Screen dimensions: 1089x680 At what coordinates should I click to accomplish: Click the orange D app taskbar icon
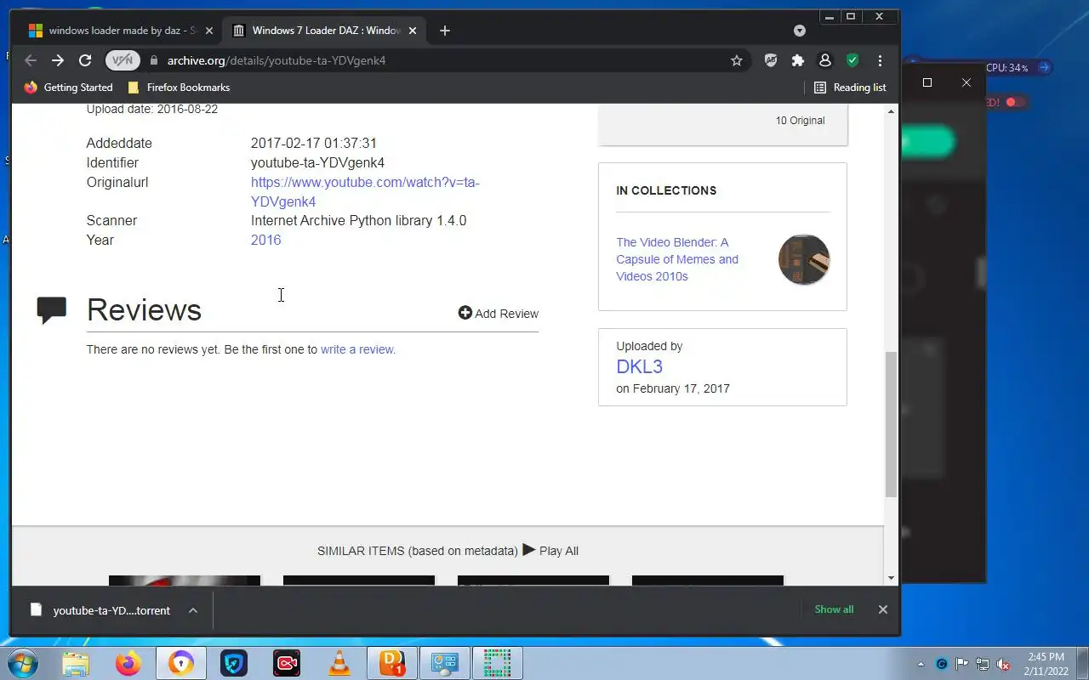392,663
